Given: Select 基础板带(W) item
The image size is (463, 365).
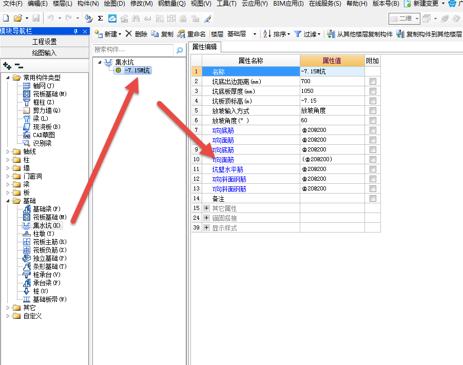Looking at the screenshot, I should pos(50,299).
